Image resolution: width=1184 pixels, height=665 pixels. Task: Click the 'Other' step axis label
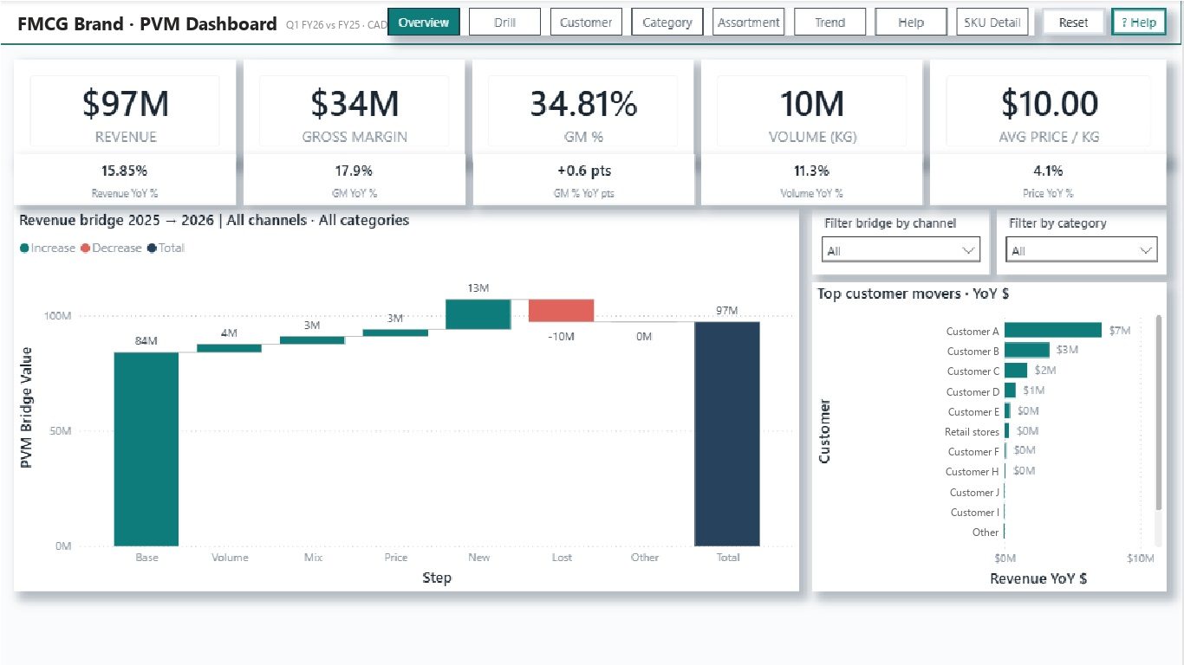(x=645, y=557)
